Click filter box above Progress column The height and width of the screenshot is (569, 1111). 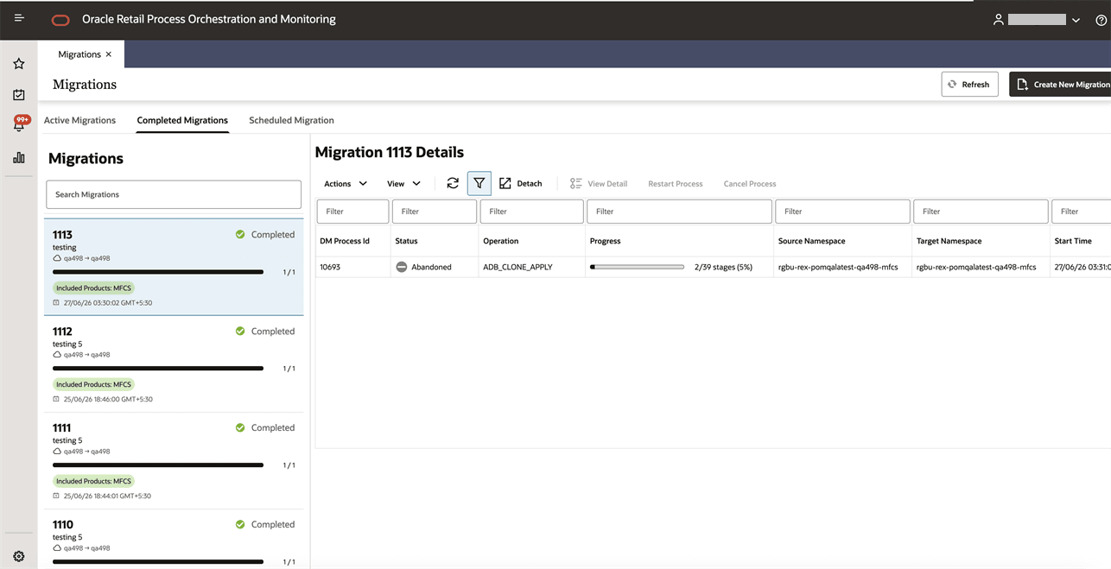tap(679, 211)
